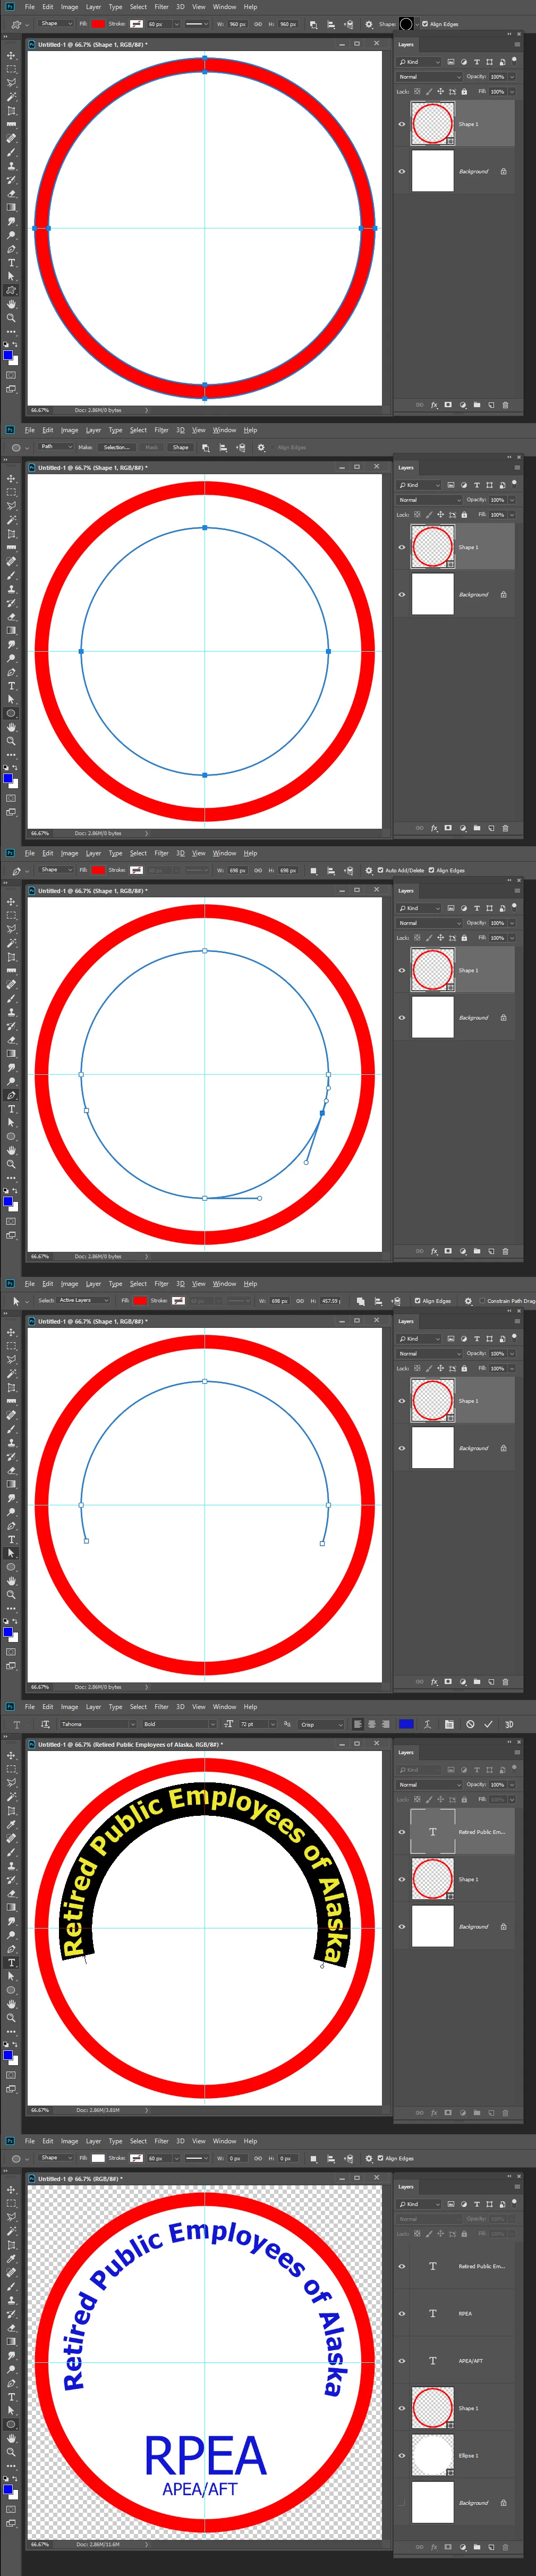The width and height of the screenshot is (536, 2576).
Task: Toggle Align Edges beside the black custom shape picker
Action: click(x=424, y=24)
